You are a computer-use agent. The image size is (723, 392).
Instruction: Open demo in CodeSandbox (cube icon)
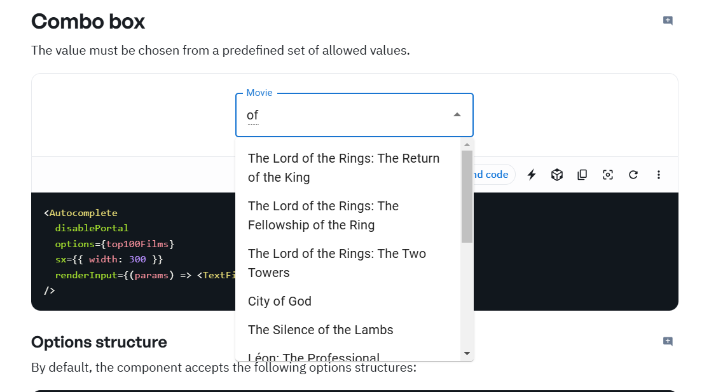tap(557, 175)
